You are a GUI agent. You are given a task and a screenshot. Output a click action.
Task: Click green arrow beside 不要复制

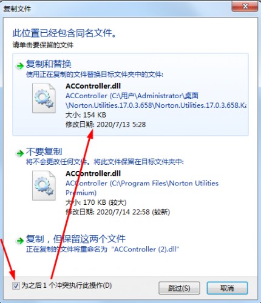pos(20,153)
